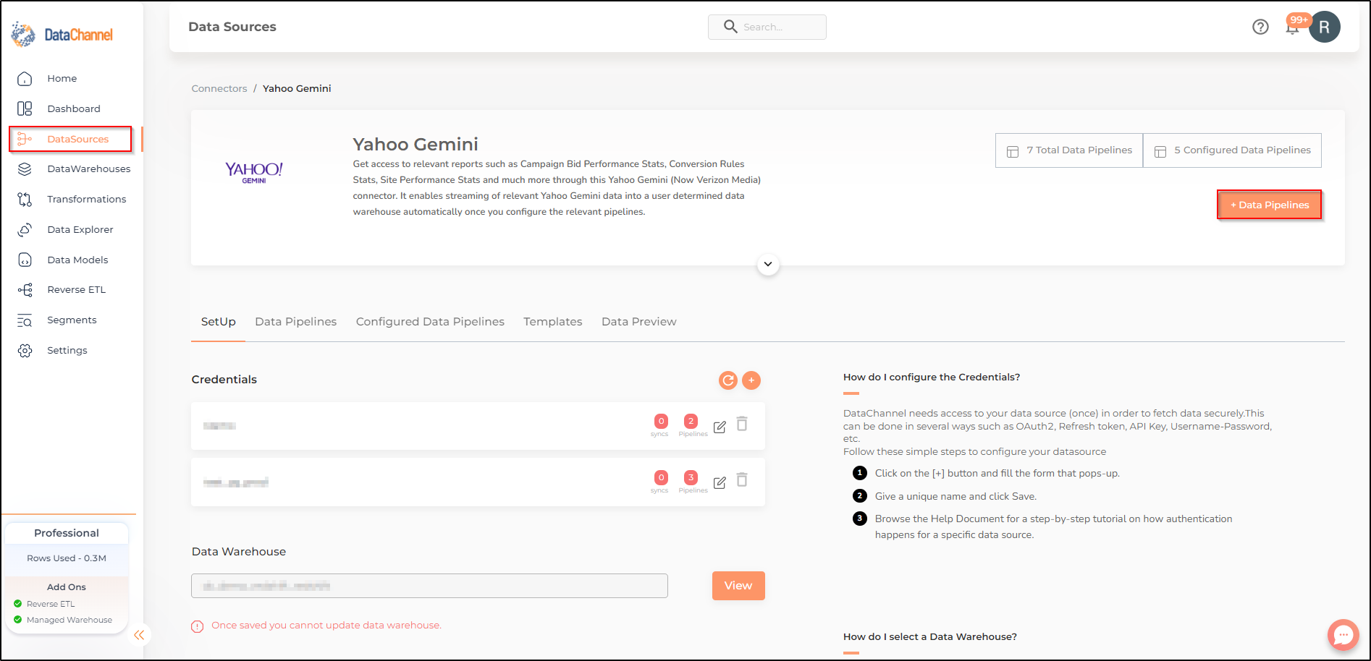Open the Reverse ETL sidebar icon
The image size is (1371, 661).
pos(25,290)
